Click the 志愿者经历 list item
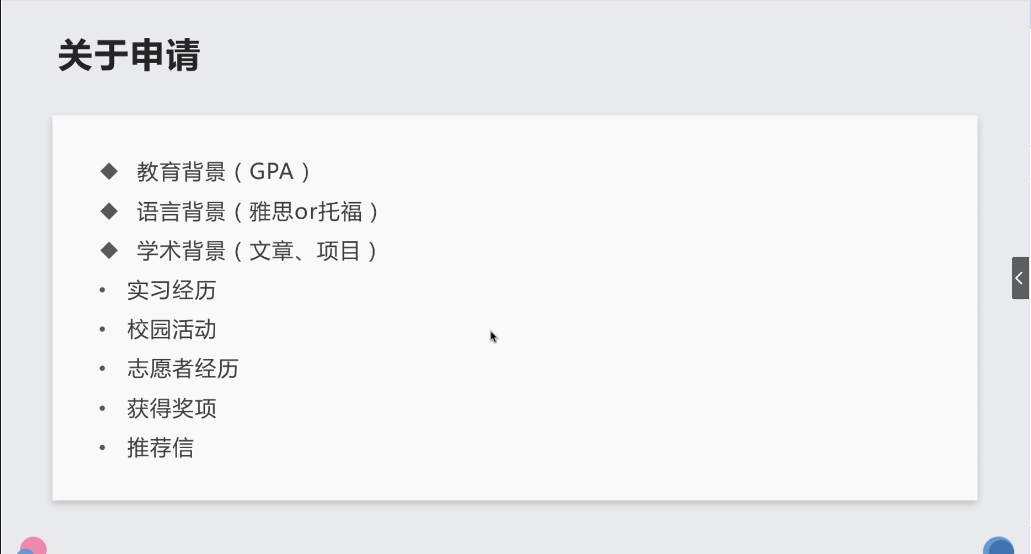Screen dimensions: 1031x554 point(183,369)
